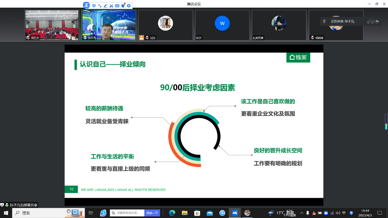This screenshot has height=218, width=388.
Task: Open the IME handwriting pen tool
Action: pos(106,5)
